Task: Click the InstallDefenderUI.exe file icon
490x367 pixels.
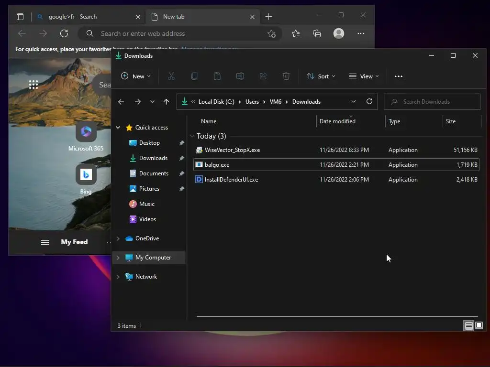Action: 199,180
